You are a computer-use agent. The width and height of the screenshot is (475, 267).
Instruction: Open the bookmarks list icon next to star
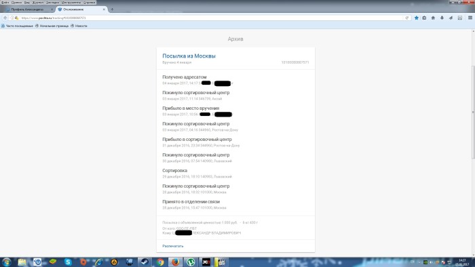424,18
